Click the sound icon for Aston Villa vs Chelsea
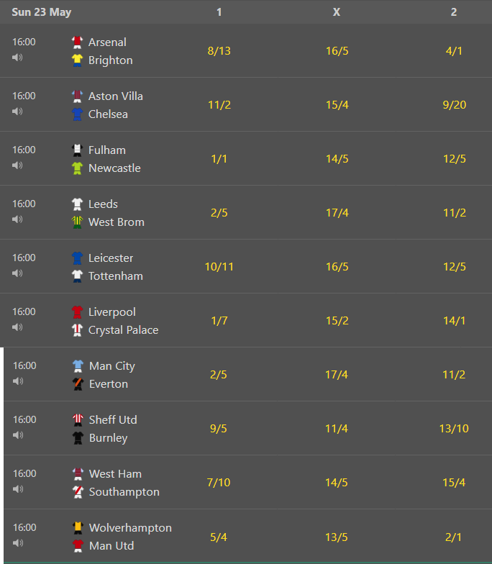492x564 pixels. click(17, 111)
